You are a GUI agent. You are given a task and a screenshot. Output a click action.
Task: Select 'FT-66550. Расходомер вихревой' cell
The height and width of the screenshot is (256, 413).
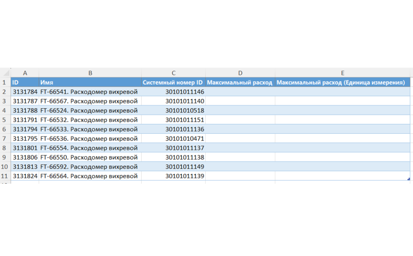click(x=90, y=157)
